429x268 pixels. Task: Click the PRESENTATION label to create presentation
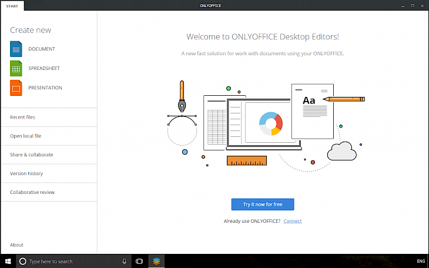click(x=45, y=88)
